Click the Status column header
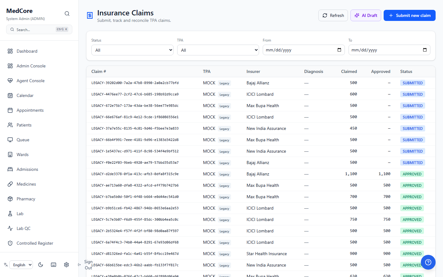This screenshot has width=443, height=277. 406,71
